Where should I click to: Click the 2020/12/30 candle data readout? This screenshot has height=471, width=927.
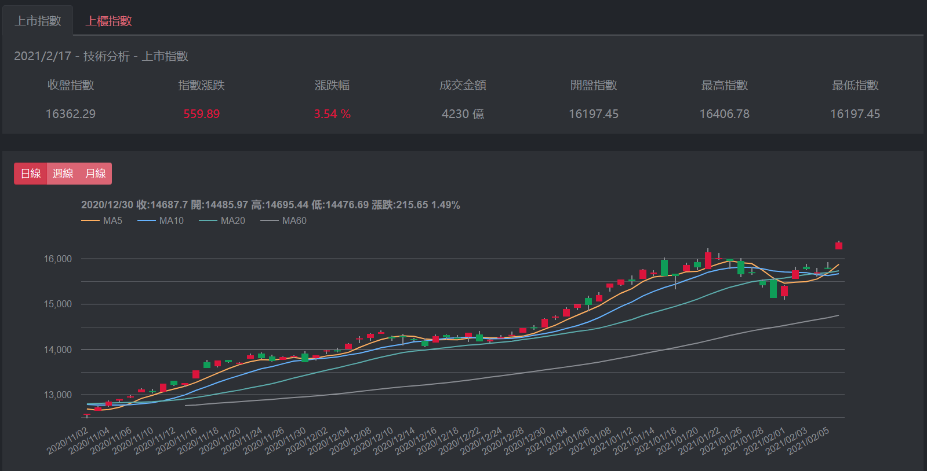tap(271, 205)
